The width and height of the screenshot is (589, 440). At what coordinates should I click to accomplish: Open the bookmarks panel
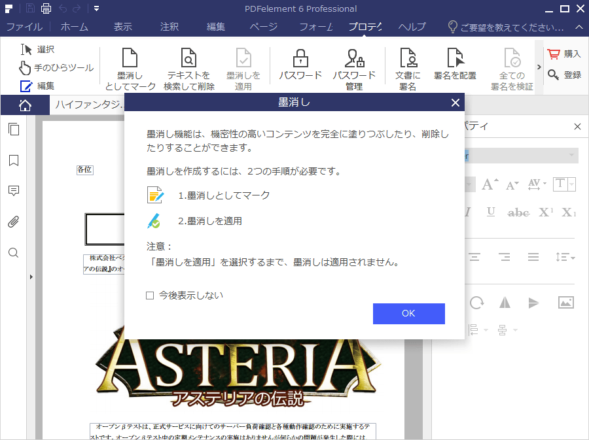[14, 160]
